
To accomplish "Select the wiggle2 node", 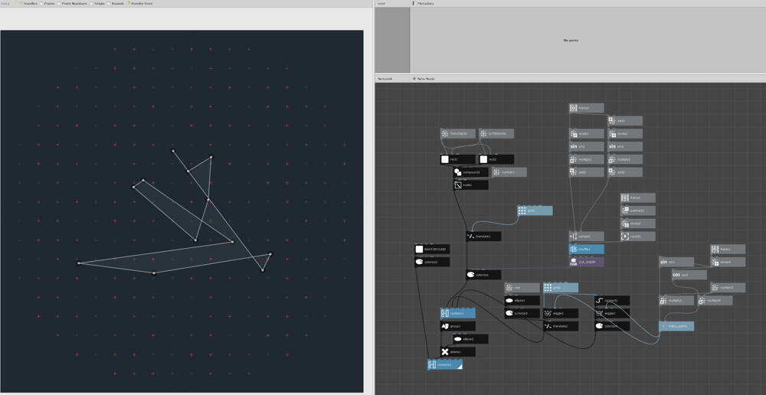I will pos(612,313).
